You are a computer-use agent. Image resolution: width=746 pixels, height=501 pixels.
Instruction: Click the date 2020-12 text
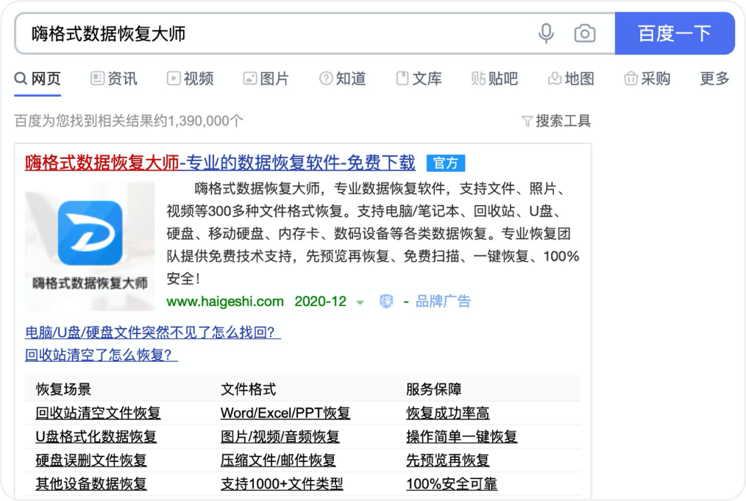click(x=320, y=302)
